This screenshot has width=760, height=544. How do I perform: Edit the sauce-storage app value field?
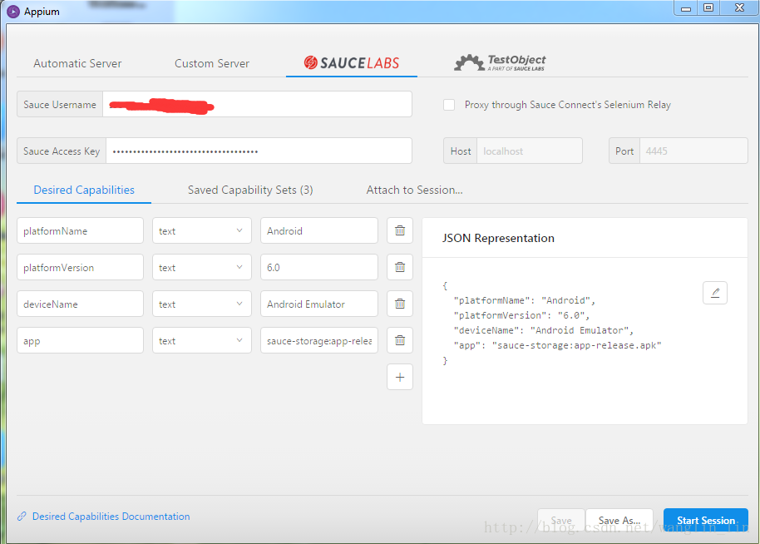[x=319, y=340]
